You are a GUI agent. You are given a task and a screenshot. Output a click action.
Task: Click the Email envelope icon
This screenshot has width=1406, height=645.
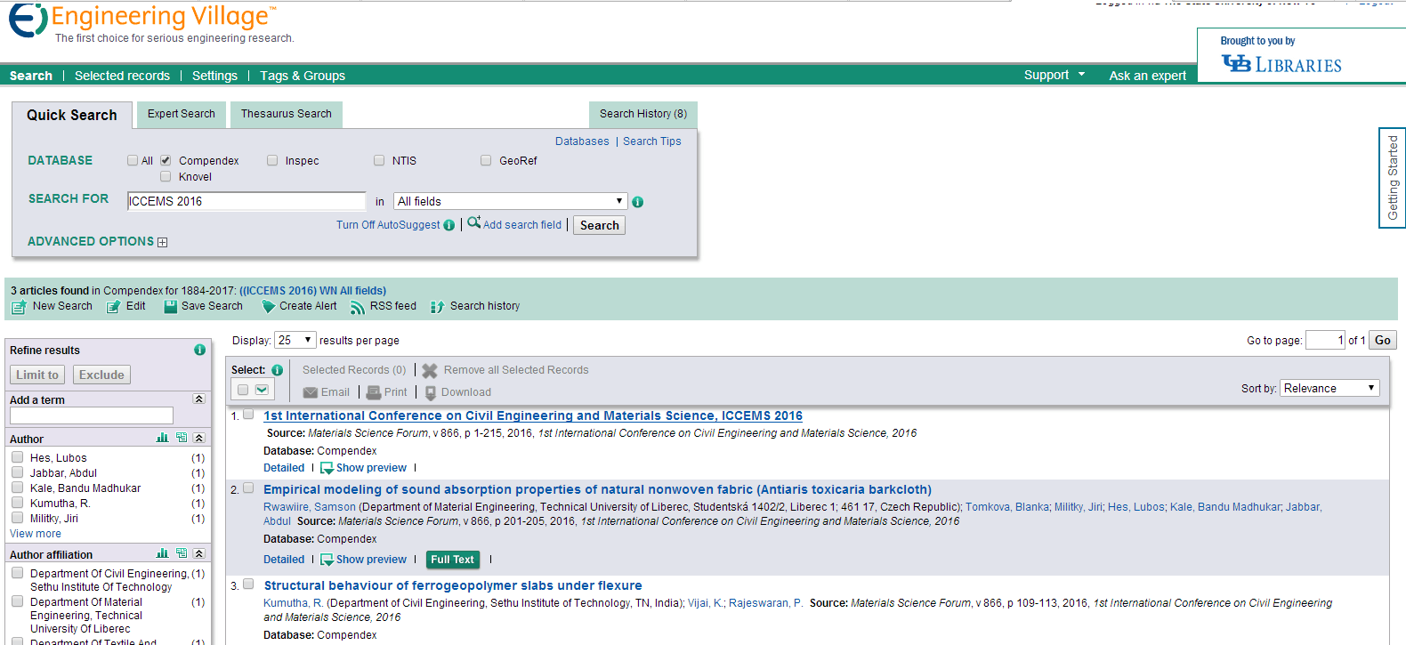(x=310, y=392)
